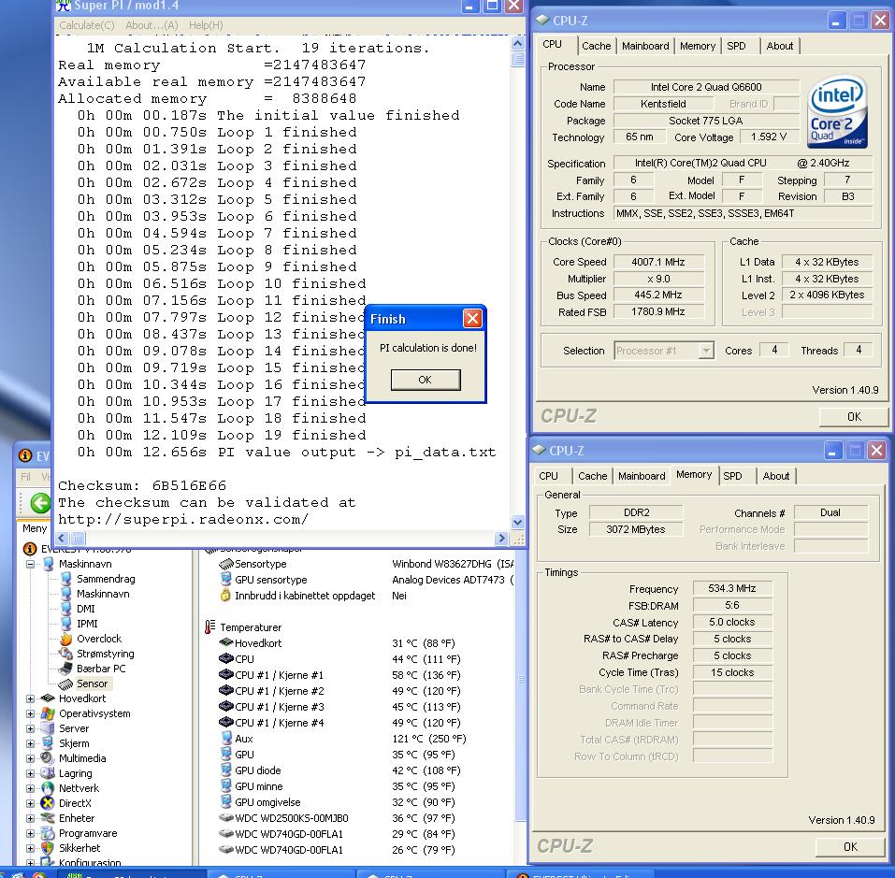The width and height of the screenshot is (895, 878).
Task: Select the Programvare tree item
Action: (88, 833)
